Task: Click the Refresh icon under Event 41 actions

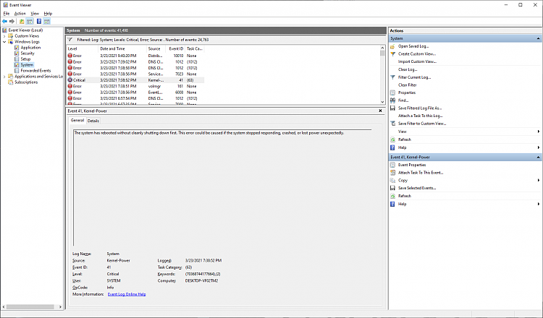Action: pyautogui.click(x=392, y=196)
